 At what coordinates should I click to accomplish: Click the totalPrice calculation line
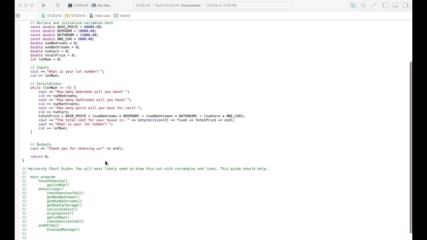[142, 116]
